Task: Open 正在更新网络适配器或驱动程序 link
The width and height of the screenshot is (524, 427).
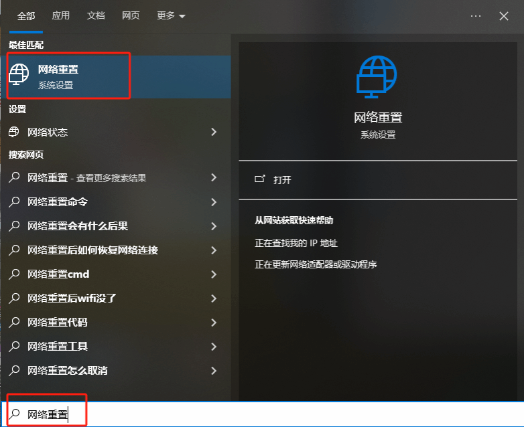Action: pos(316,264)
